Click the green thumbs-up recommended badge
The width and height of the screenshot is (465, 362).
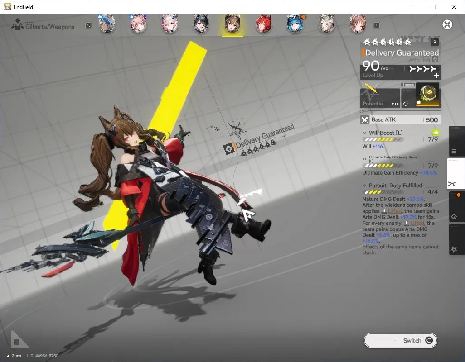pyautogui.click(x=436, y=133)
